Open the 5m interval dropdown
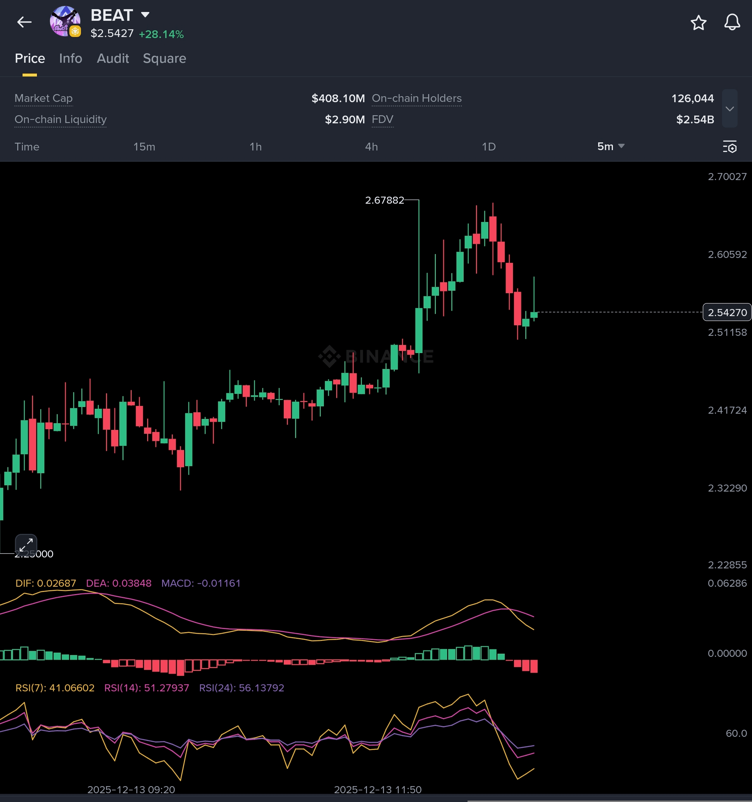 610,147
